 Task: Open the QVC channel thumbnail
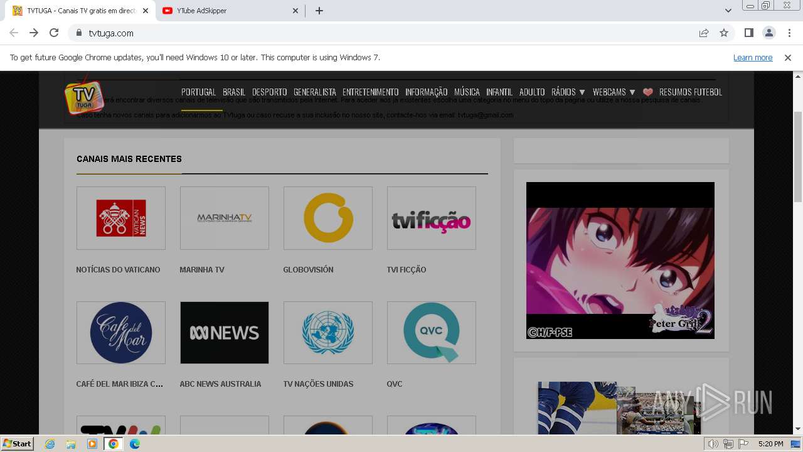click(x=432, y=333)
